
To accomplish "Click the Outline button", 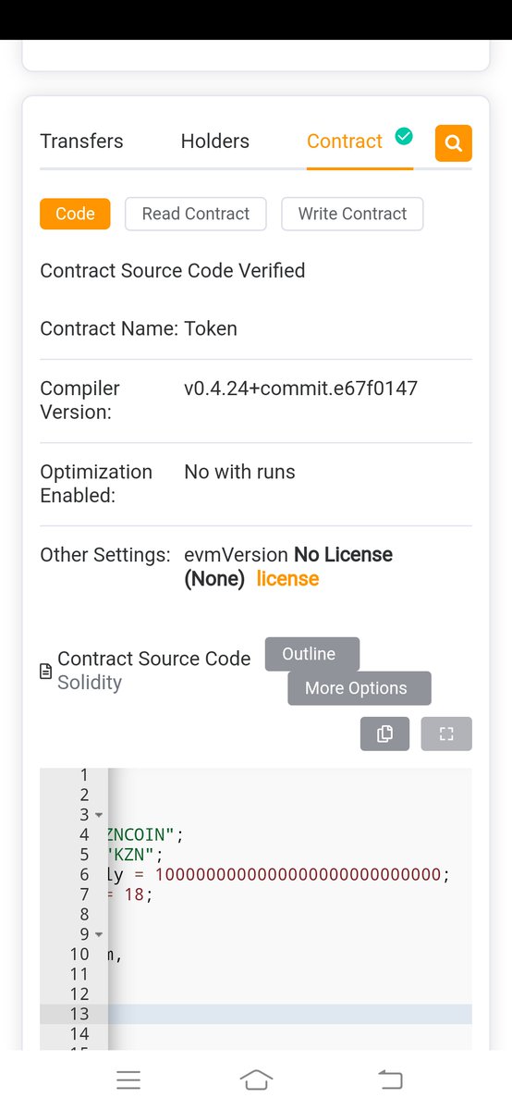I will click(x=311, y=654).
